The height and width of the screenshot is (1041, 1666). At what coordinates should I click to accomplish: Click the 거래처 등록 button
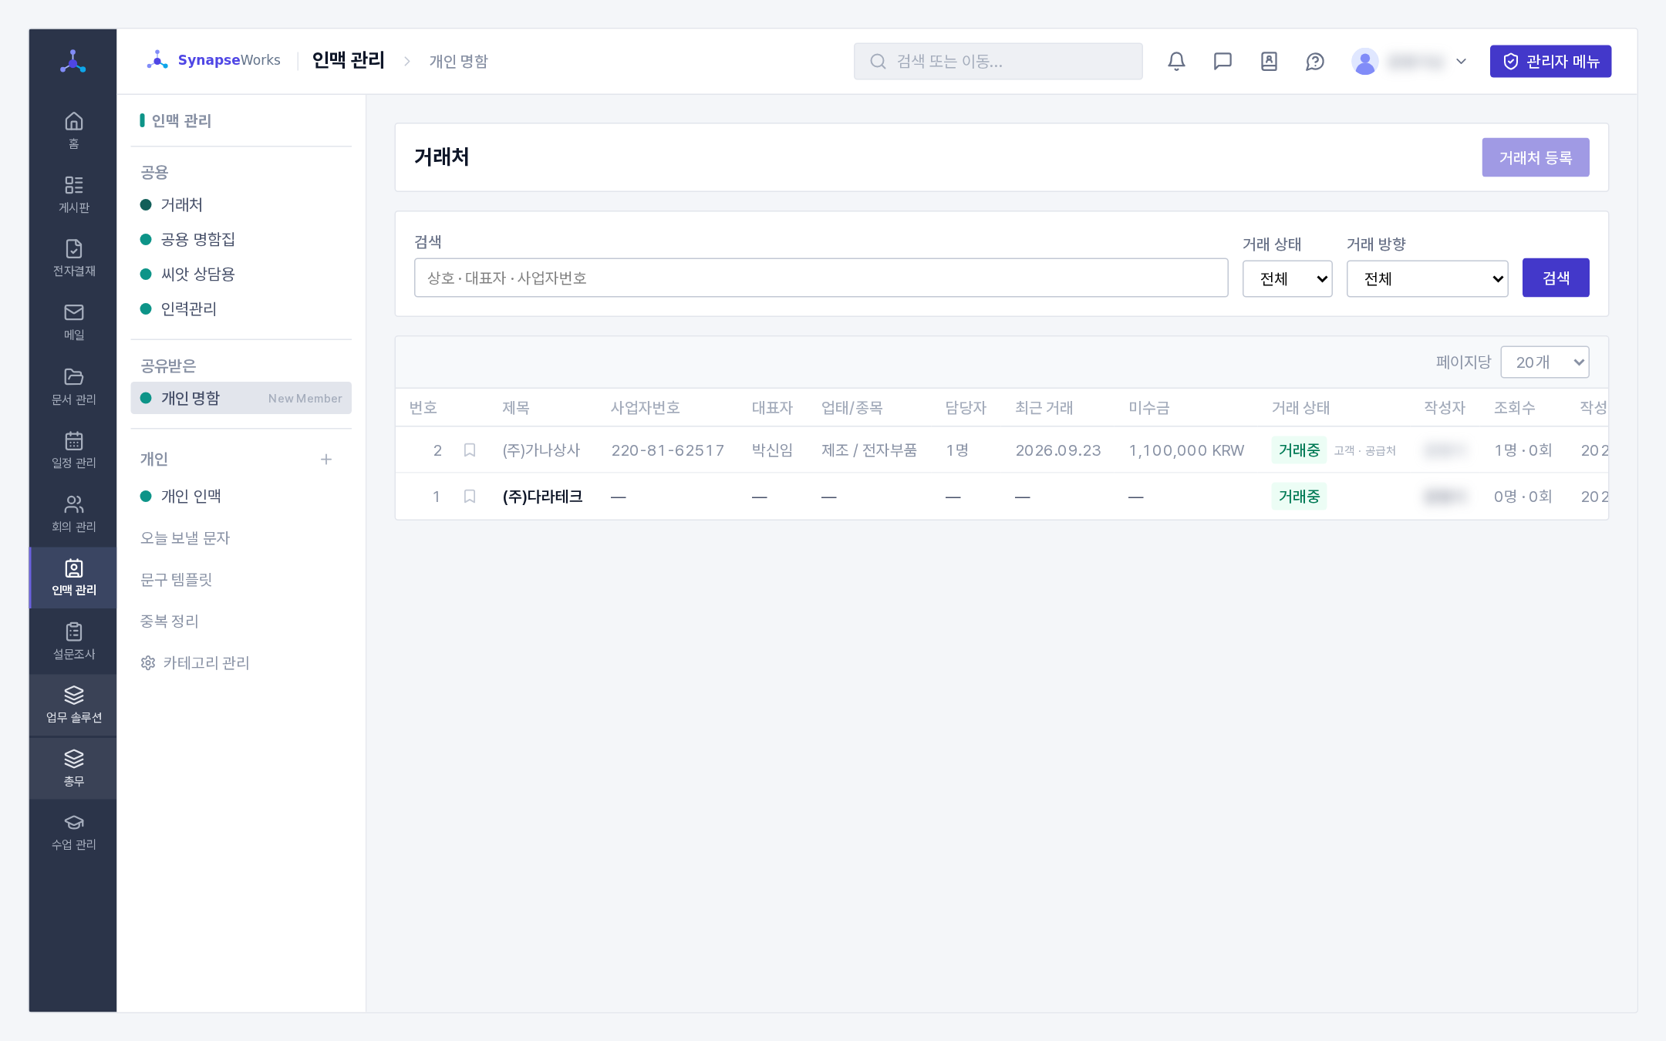(x=1536, y=157)
